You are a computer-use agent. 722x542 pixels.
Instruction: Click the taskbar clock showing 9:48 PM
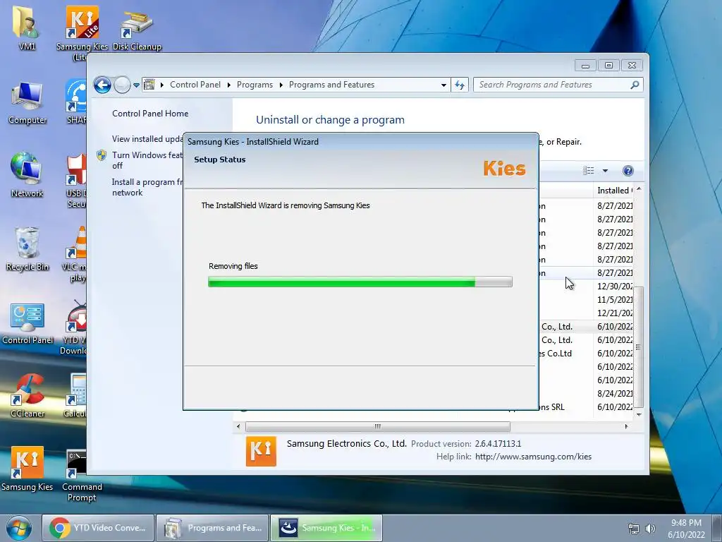point(686,529)
